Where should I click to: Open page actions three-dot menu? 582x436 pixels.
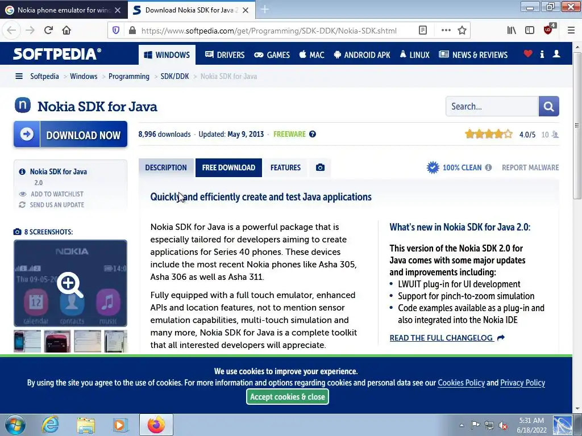click(446, 31)
